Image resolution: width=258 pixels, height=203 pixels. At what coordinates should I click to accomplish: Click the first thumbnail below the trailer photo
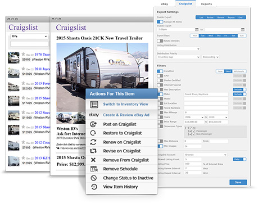(64, 118)
